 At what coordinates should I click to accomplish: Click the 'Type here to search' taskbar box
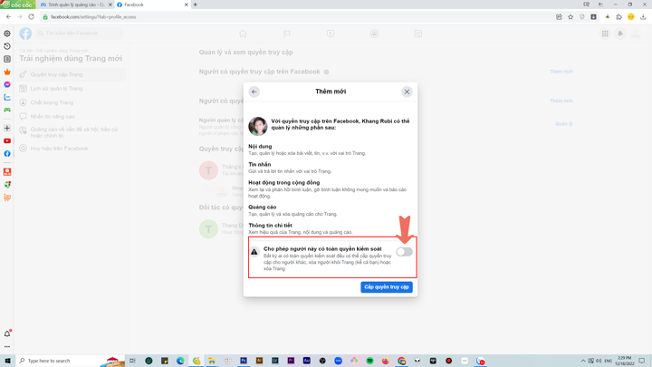click(x=71, y=361)
